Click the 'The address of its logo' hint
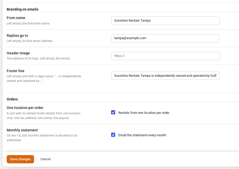Screen dimensions: 239x169 point(38,58)
